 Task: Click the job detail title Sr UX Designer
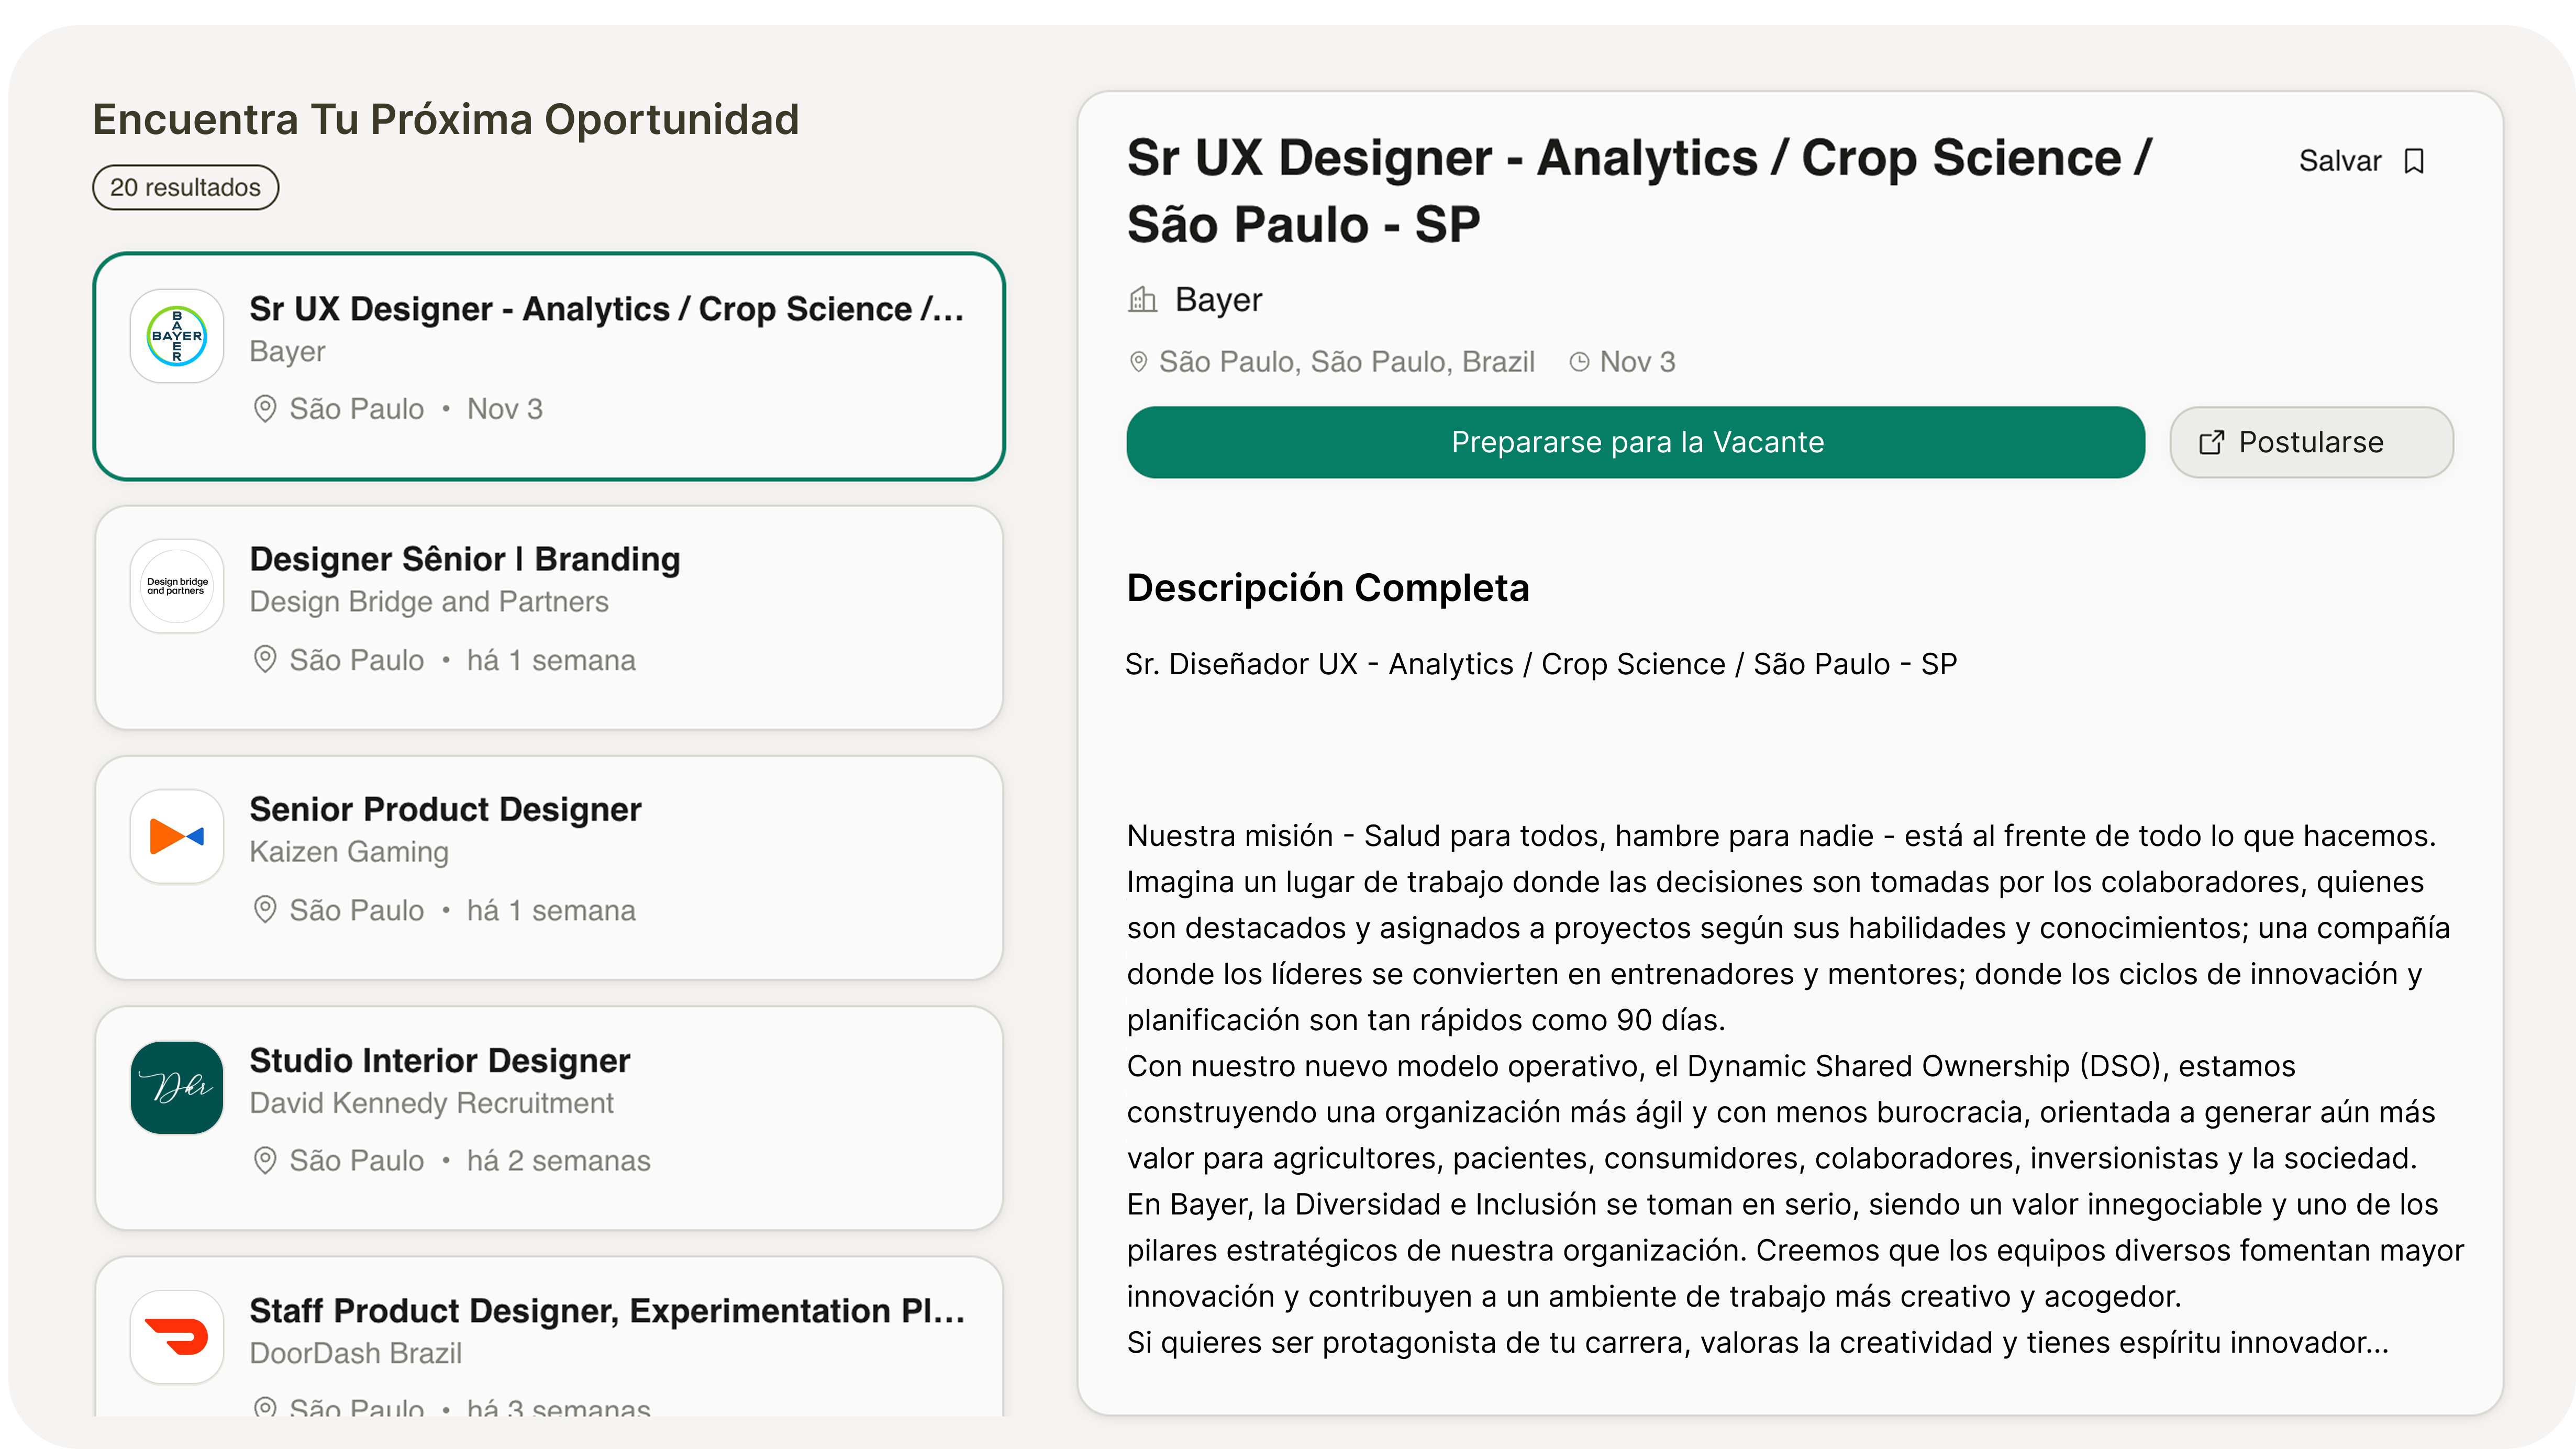1639,190
